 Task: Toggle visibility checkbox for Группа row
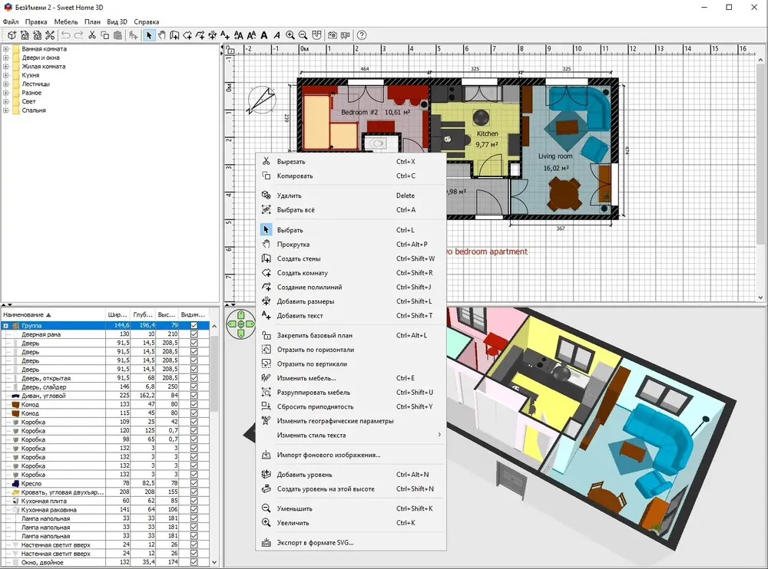194,325
